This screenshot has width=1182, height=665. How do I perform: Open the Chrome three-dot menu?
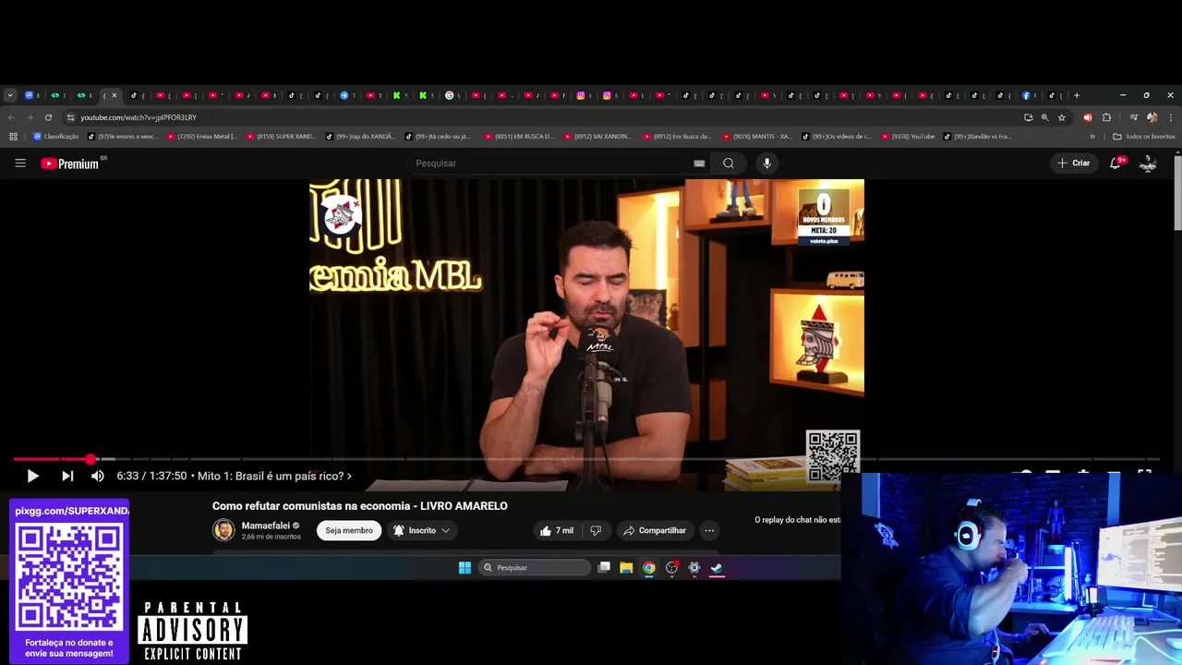[1171, 117]
